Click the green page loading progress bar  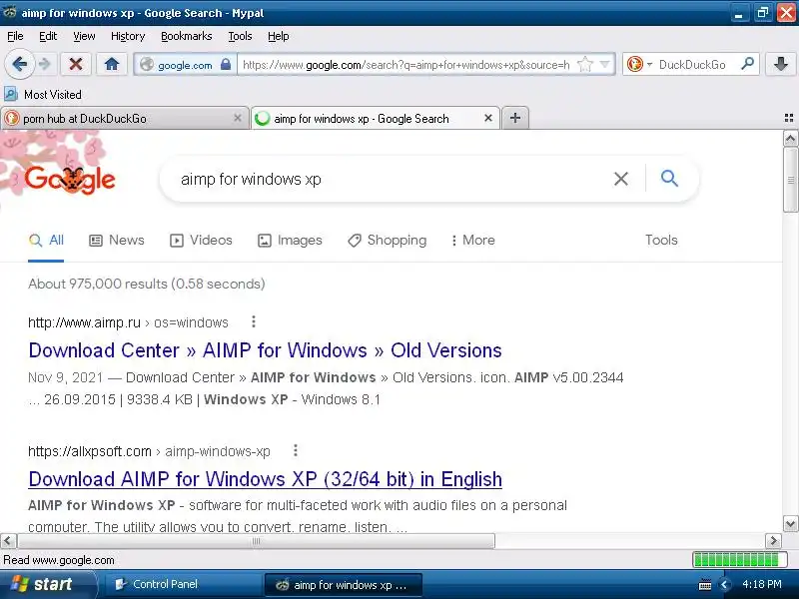pyautogui.click(x=739, y=560)
